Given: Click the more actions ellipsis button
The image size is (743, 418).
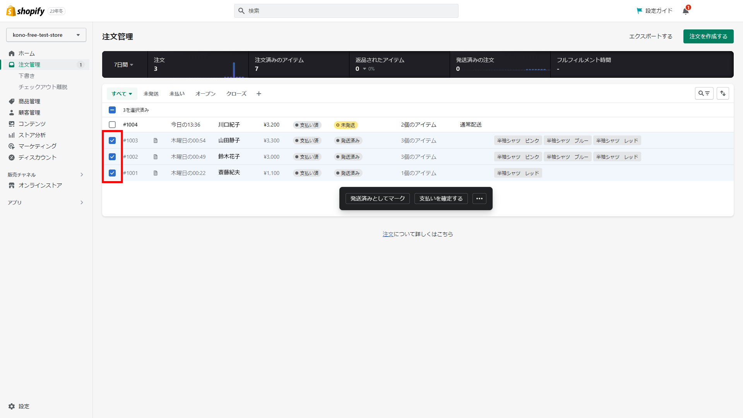Looking at the screenshot, I should [479, 199].
